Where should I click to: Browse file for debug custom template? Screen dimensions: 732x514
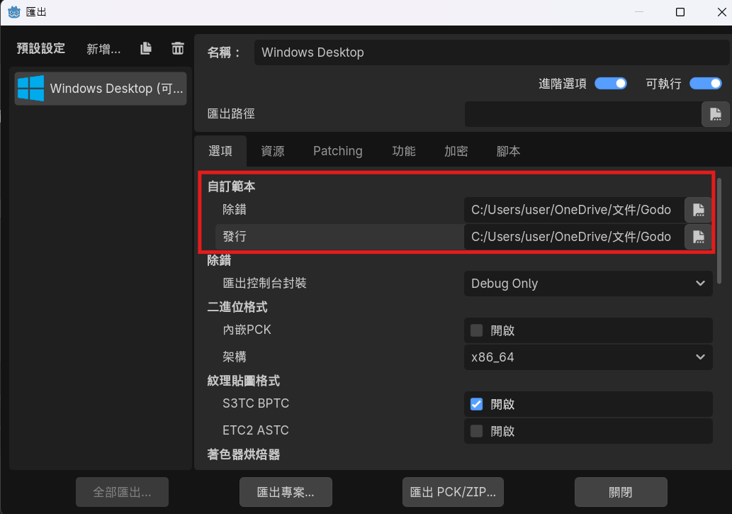click(698, 210)
